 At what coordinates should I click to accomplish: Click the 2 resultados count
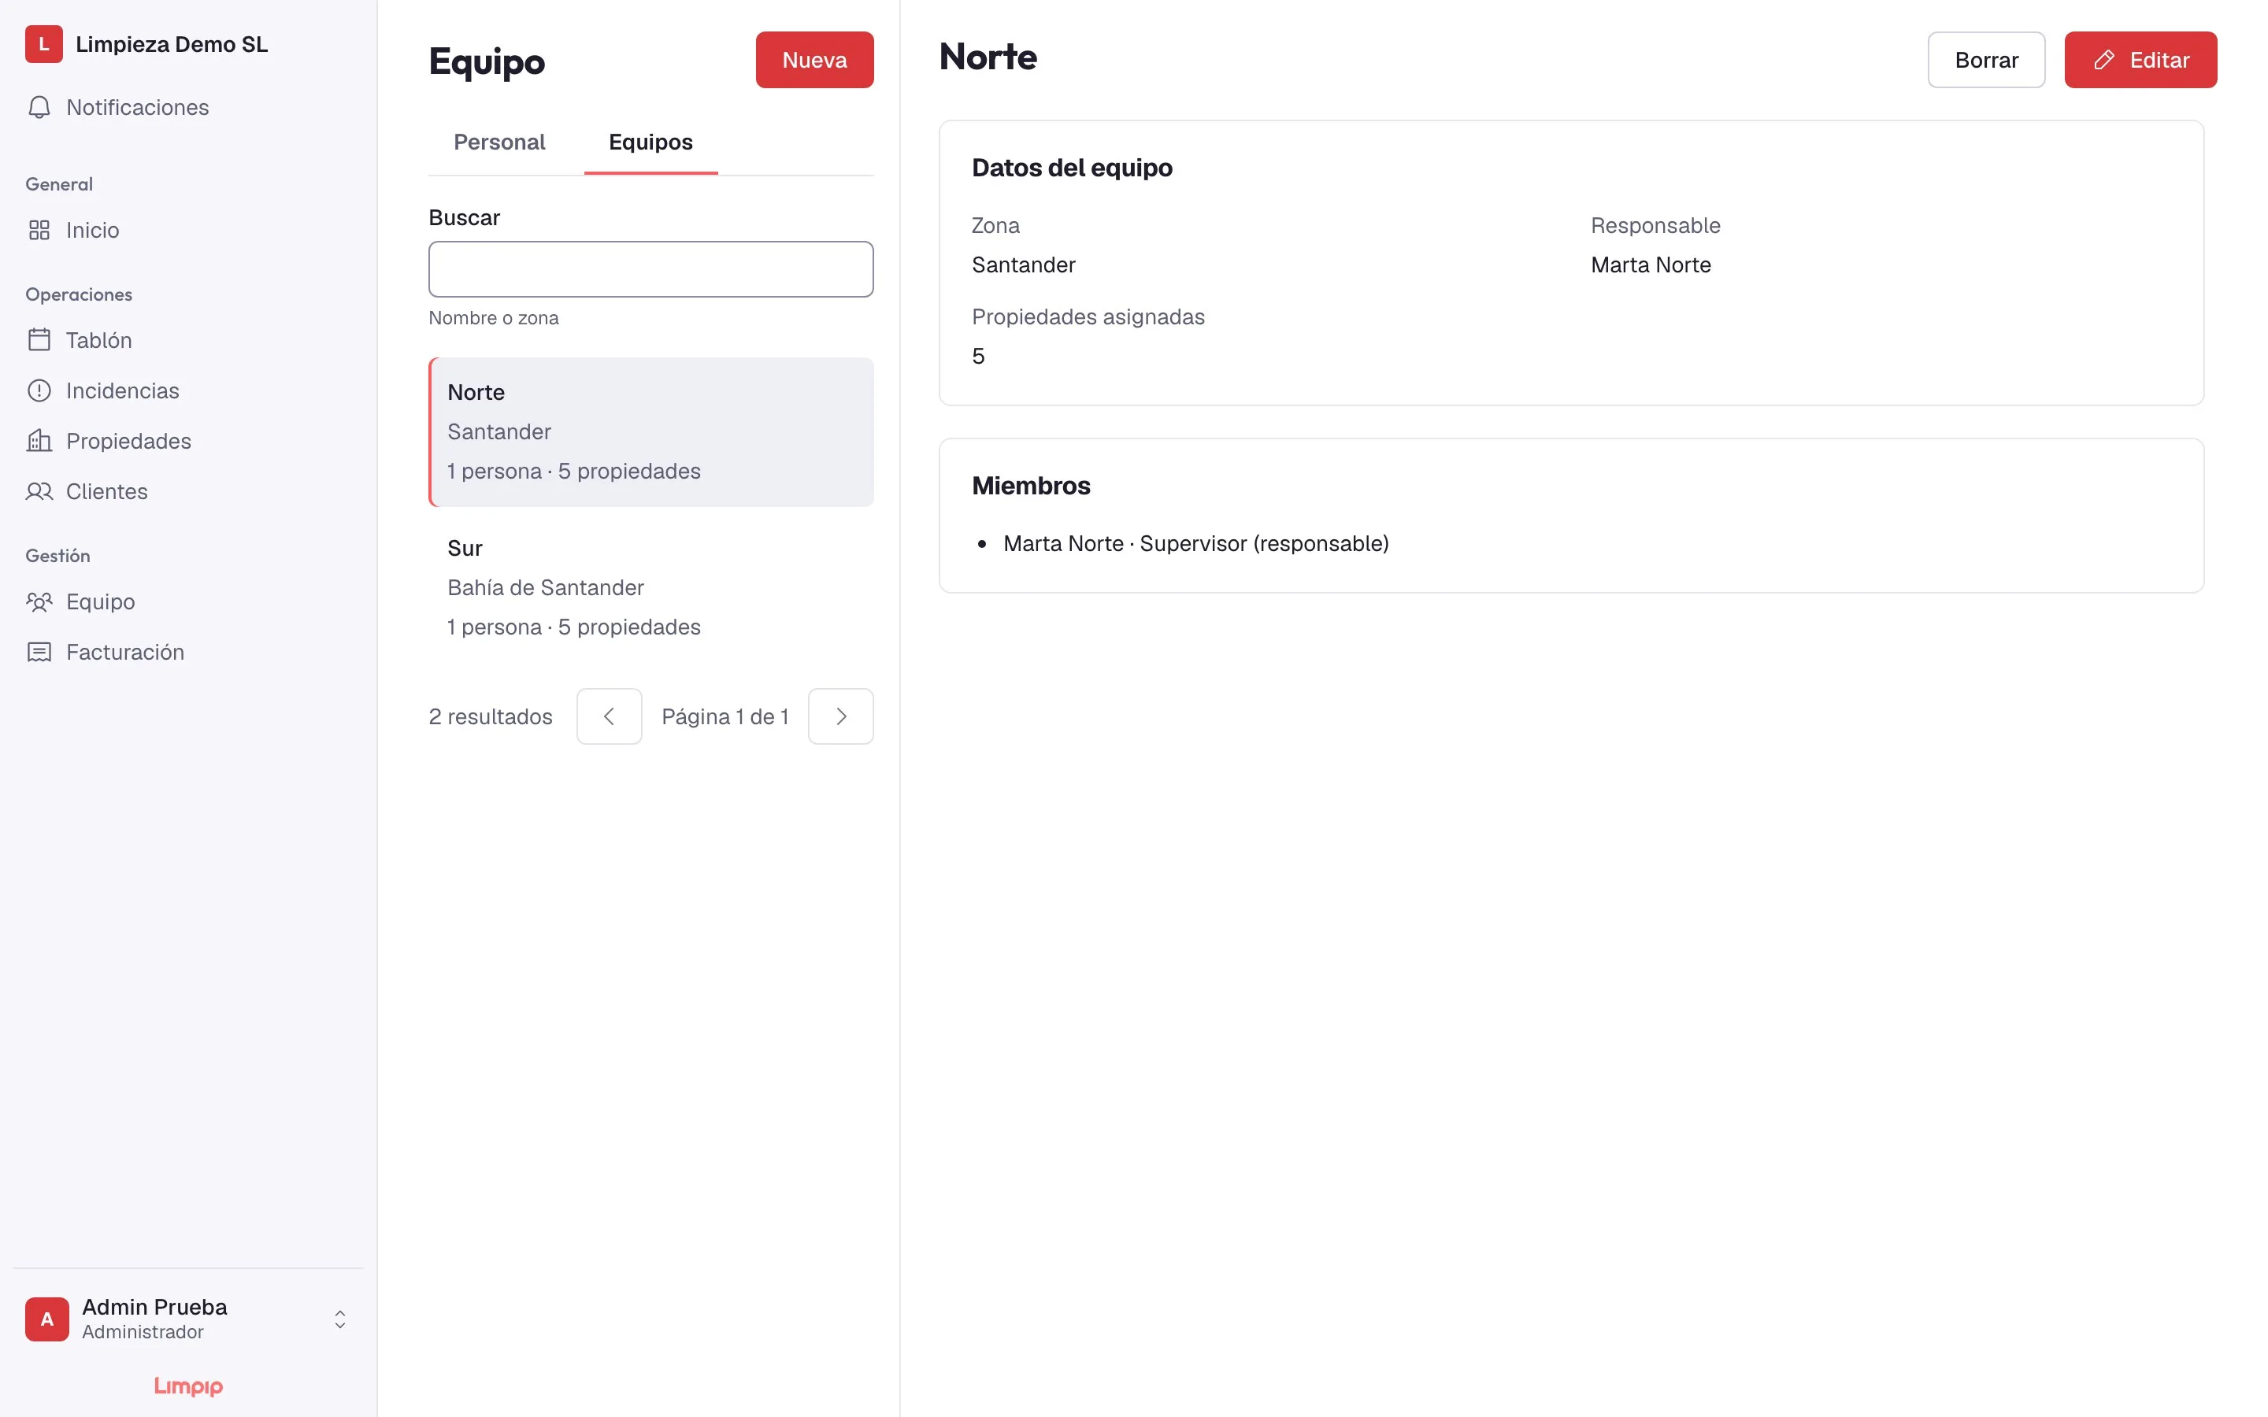tap(490, 717)
